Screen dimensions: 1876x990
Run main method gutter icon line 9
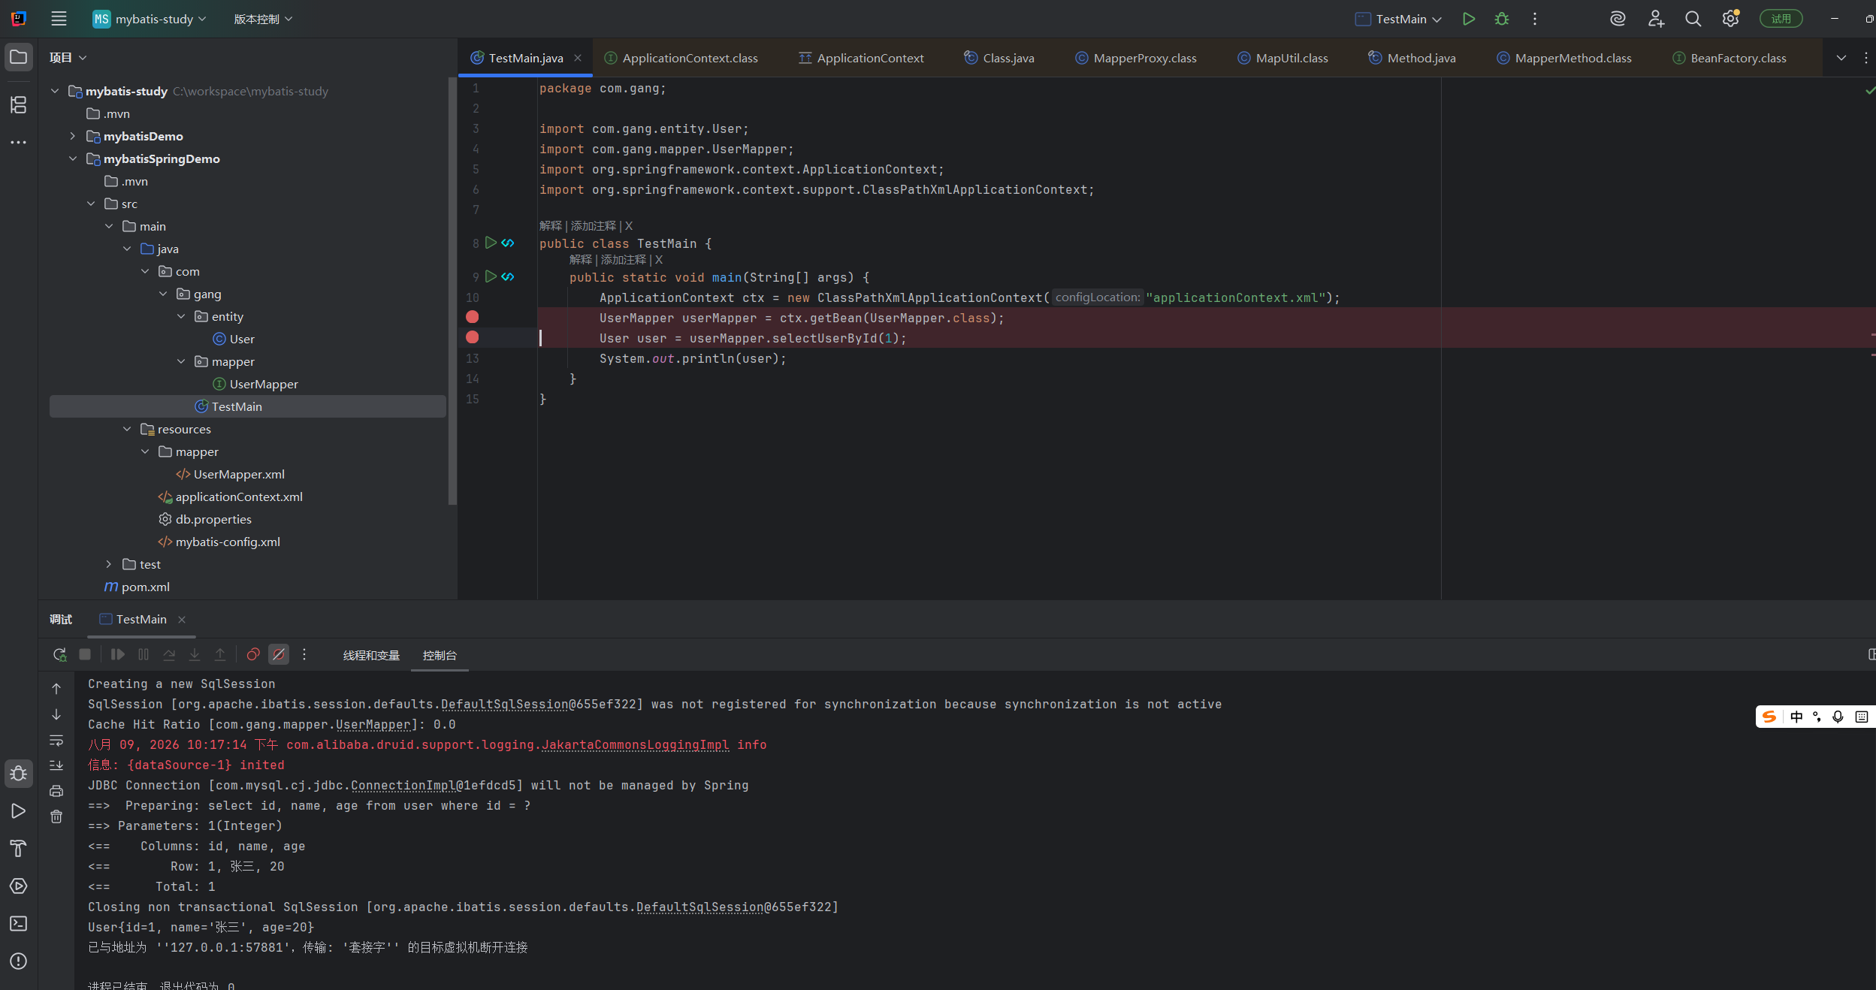491,276
